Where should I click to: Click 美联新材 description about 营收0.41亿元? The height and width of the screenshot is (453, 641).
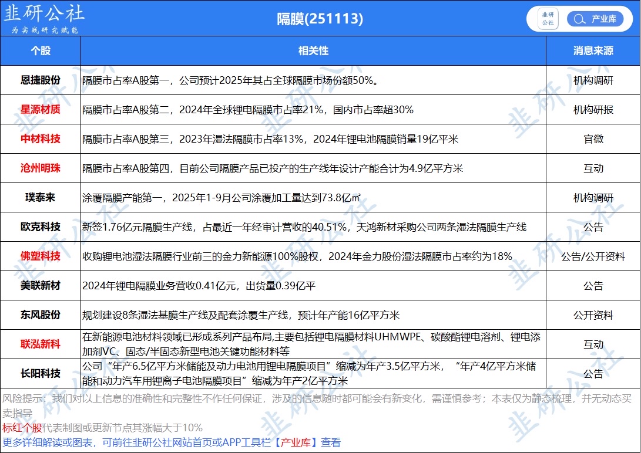pos(199,286)
